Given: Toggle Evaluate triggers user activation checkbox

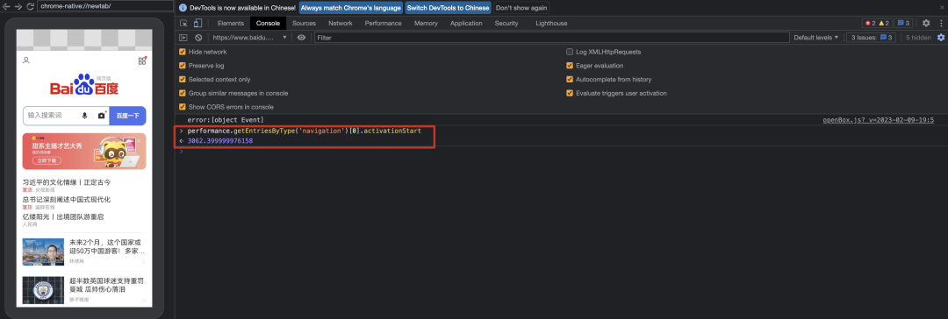Looking at the screenshot, I should tap(570, 93).
